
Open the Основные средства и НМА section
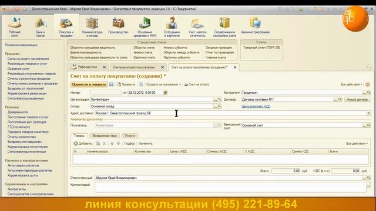(x=145, y=27)
